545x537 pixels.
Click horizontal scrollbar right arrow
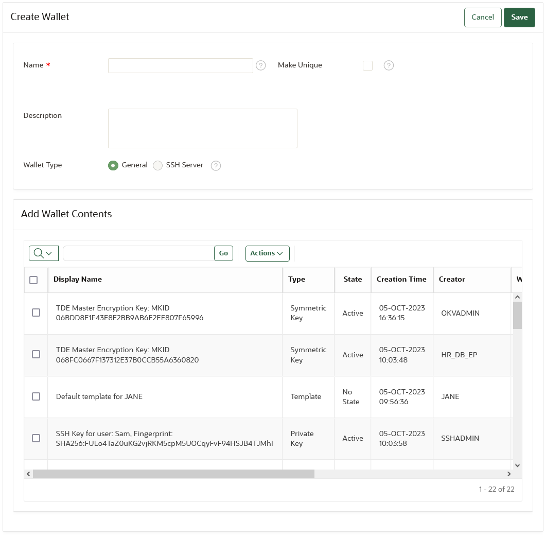click(x=509, y=474)
